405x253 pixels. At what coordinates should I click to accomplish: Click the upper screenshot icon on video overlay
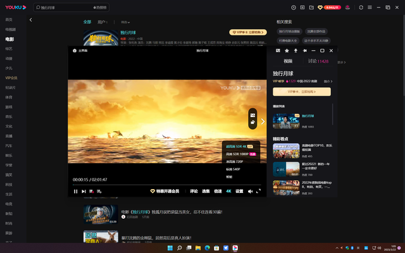252,115
